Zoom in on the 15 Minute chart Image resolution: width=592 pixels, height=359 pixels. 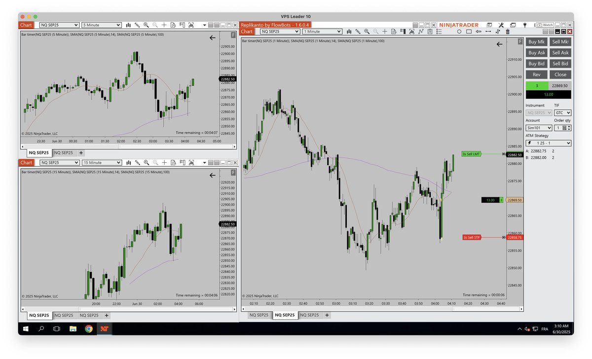pos(146,162)
